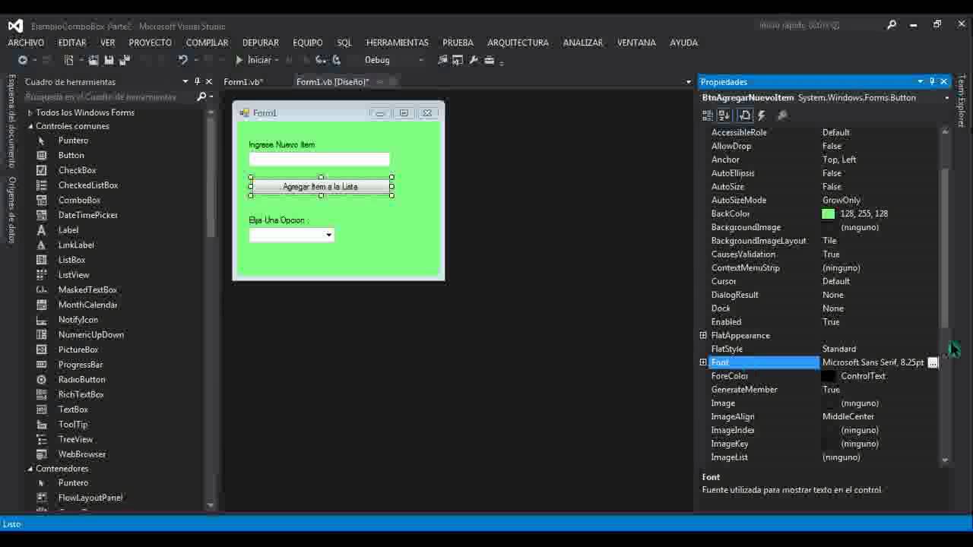Select the Button control in toolbox

(x=71, y=155)
